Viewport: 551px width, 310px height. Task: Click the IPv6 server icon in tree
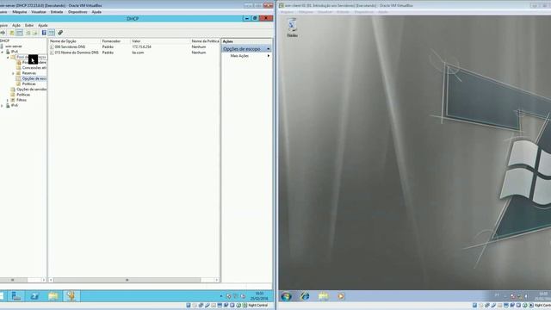coord(8,105)
